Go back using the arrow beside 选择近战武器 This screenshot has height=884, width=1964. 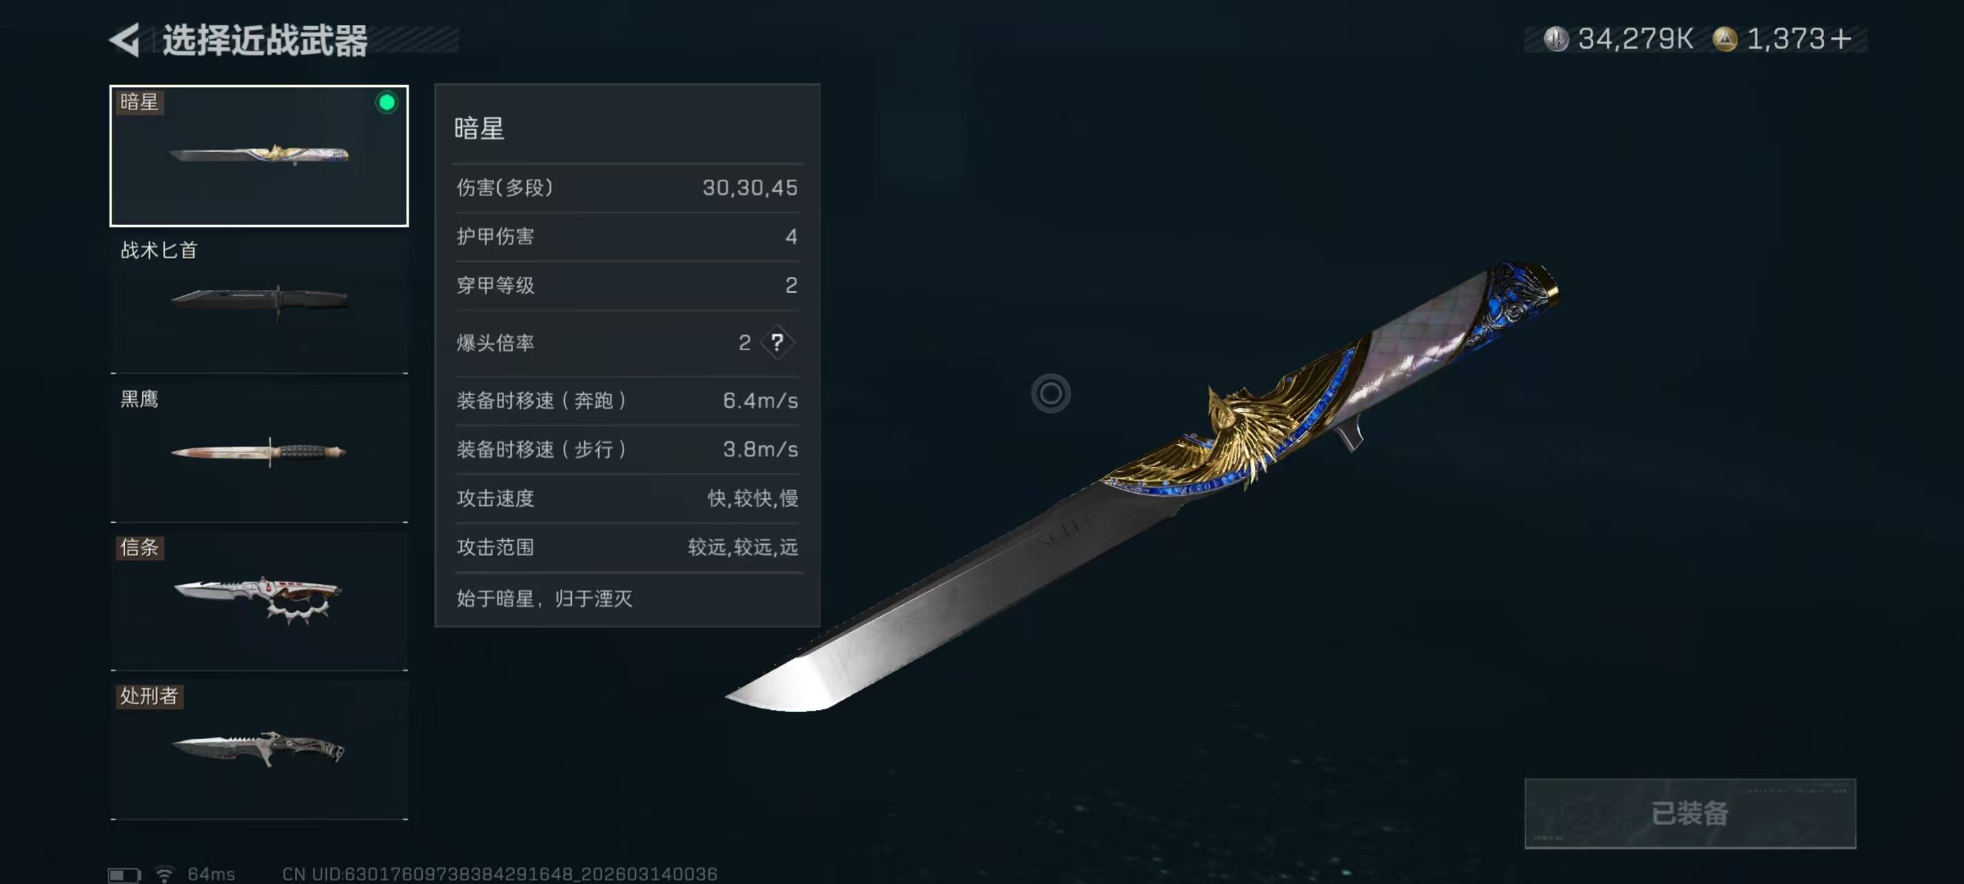(x=124, y=39)
